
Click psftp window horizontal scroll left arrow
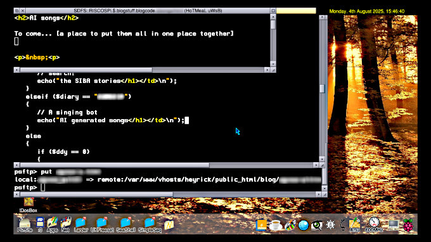point(16,194)
